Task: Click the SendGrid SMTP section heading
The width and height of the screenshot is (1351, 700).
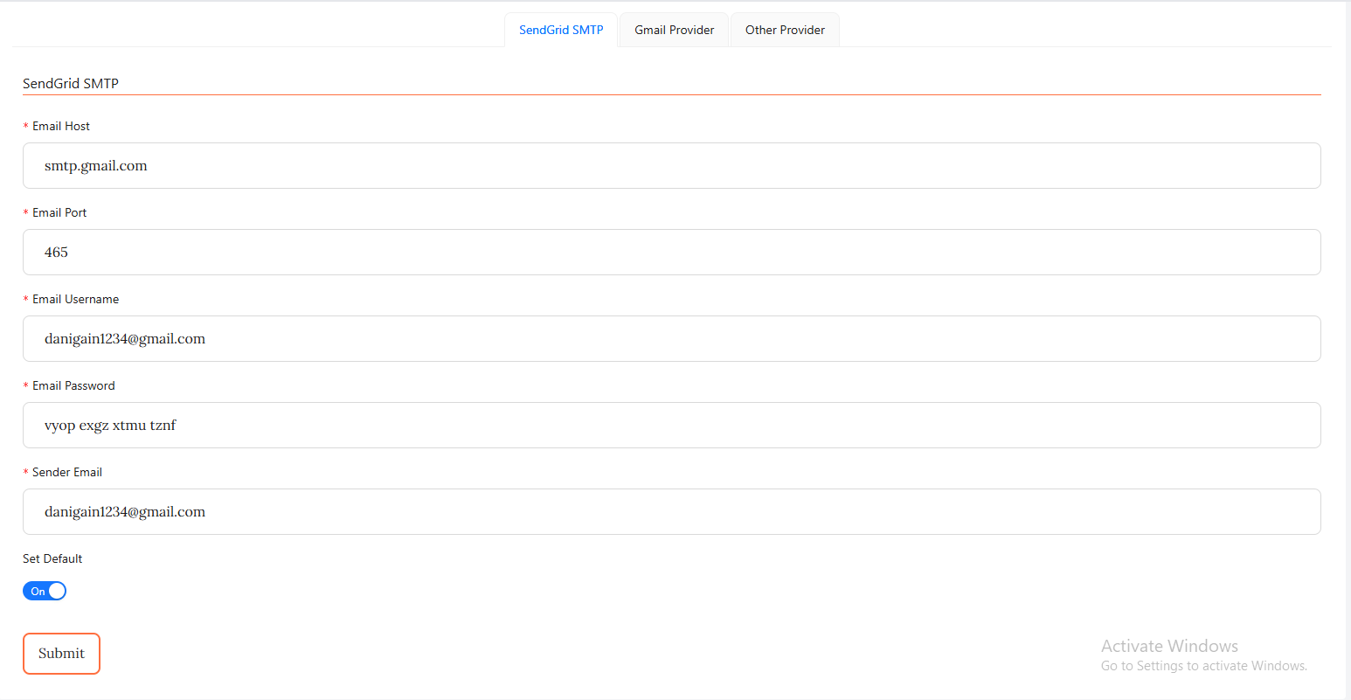Action: coord(71,84)
